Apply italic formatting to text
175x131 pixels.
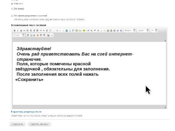(x=17, y=31)
